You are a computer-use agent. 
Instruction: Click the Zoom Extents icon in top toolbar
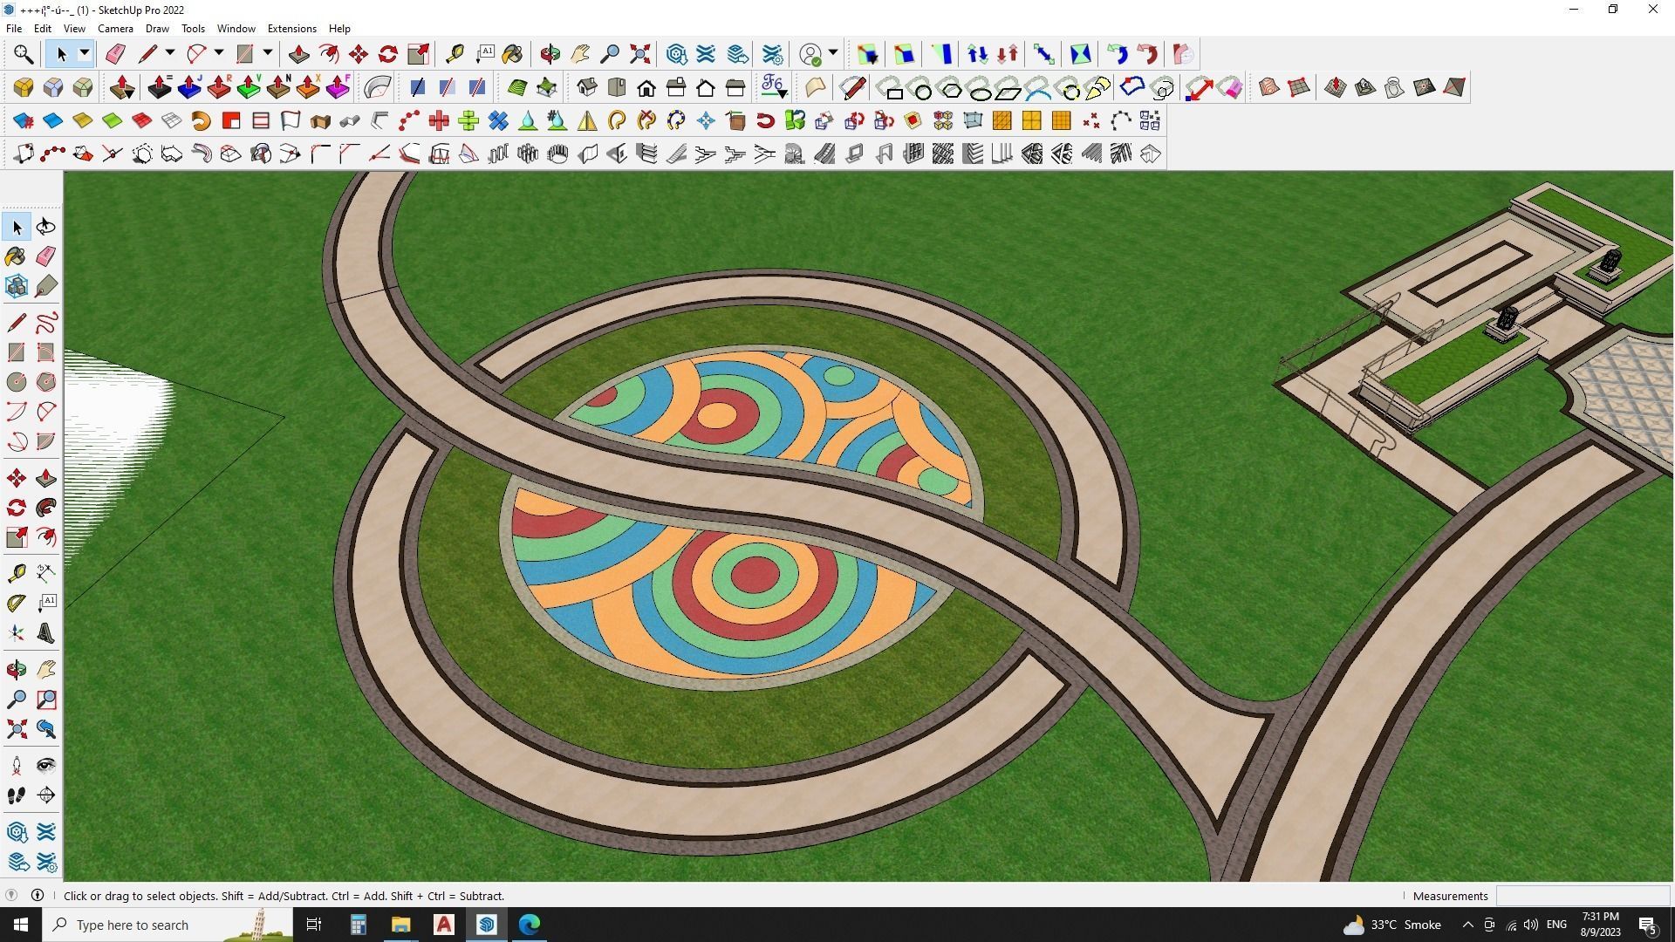click(639, 54)
